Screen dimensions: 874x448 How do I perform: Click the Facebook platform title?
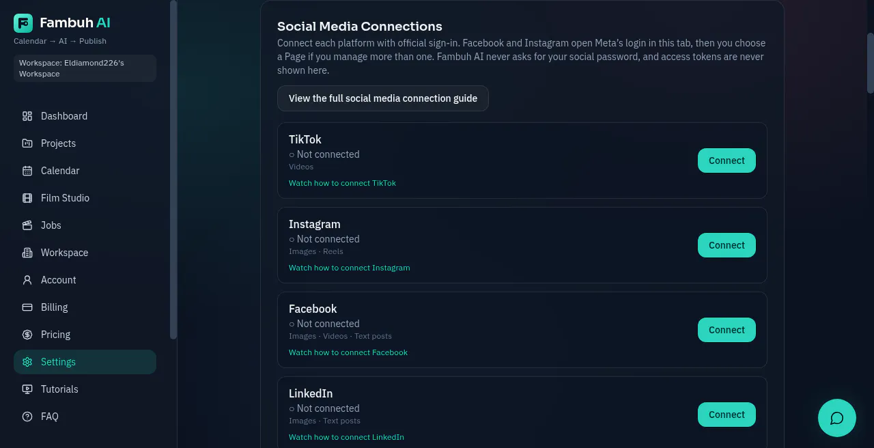tap(313, 309)
